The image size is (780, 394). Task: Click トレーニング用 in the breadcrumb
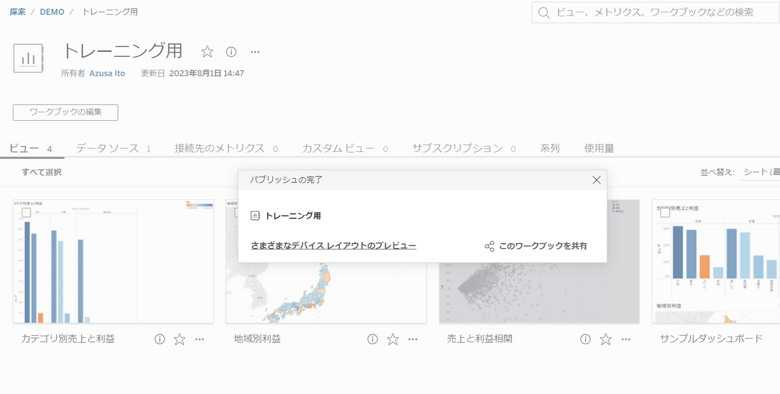(110, 12)
